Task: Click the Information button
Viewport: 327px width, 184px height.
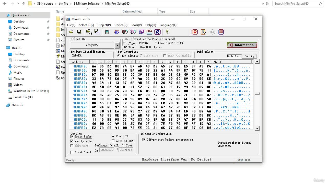Action: 242,45
